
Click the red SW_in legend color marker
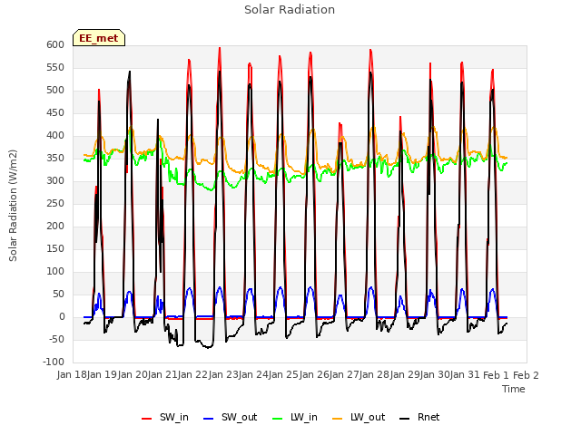point(147,419)
